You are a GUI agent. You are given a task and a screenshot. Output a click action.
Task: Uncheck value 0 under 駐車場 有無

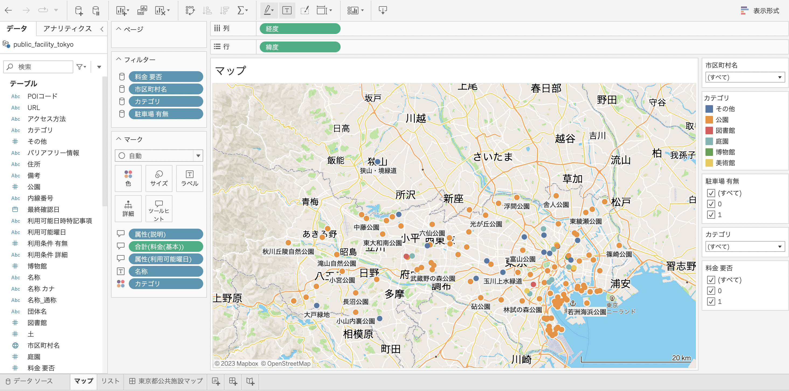pos(711,204)
